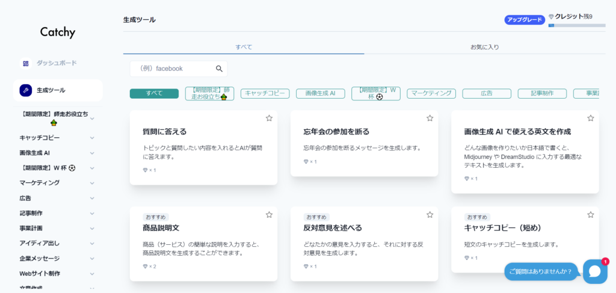The height and width of the screenshot is (293, 616).
Task: Expand the キャッチコピー sidebar section chevron
Action: tap(92, 138)
